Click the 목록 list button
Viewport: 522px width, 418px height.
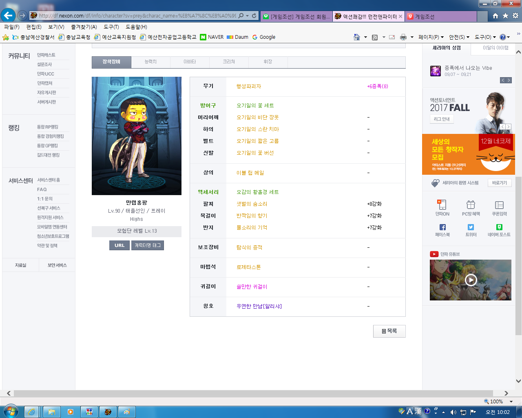click(389, 331)
